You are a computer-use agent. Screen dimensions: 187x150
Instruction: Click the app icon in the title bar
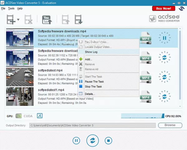2,3
